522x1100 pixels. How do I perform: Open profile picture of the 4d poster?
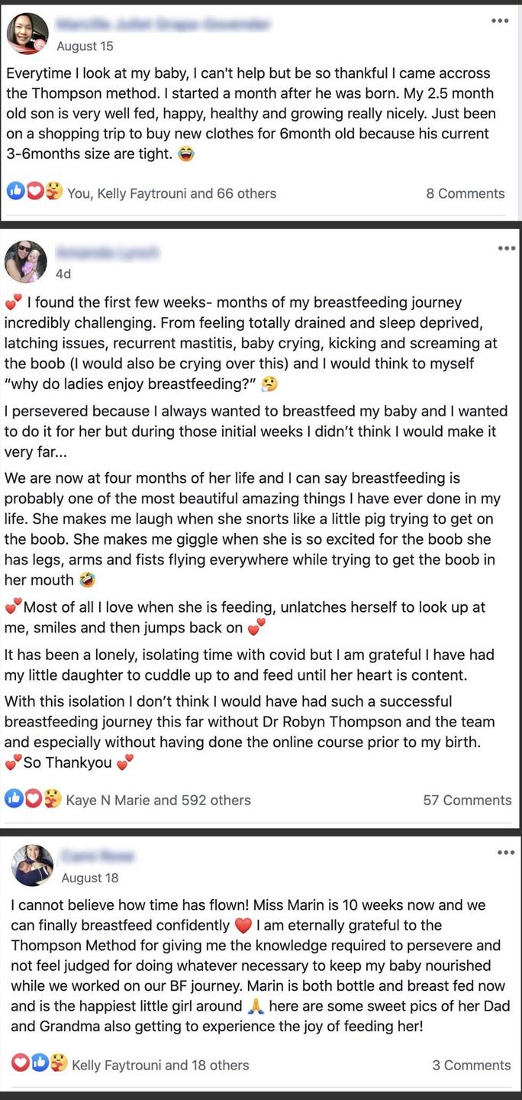[x=26, y=261]
